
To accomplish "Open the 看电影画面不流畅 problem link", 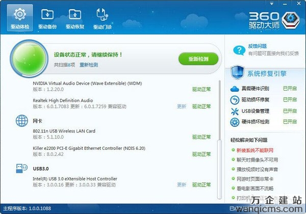I will pos(255,189).
